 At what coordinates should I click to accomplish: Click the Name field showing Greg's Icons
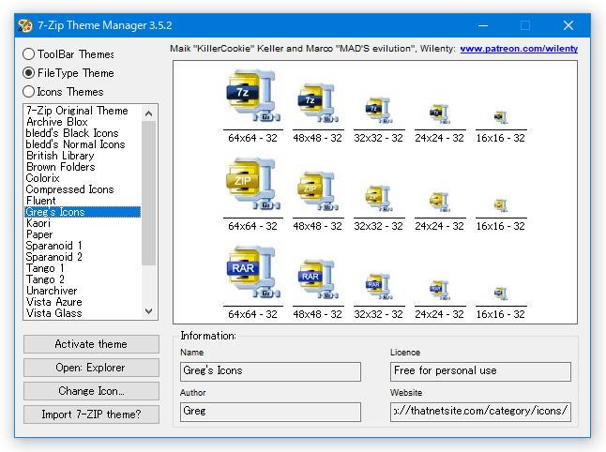[270, 371]
